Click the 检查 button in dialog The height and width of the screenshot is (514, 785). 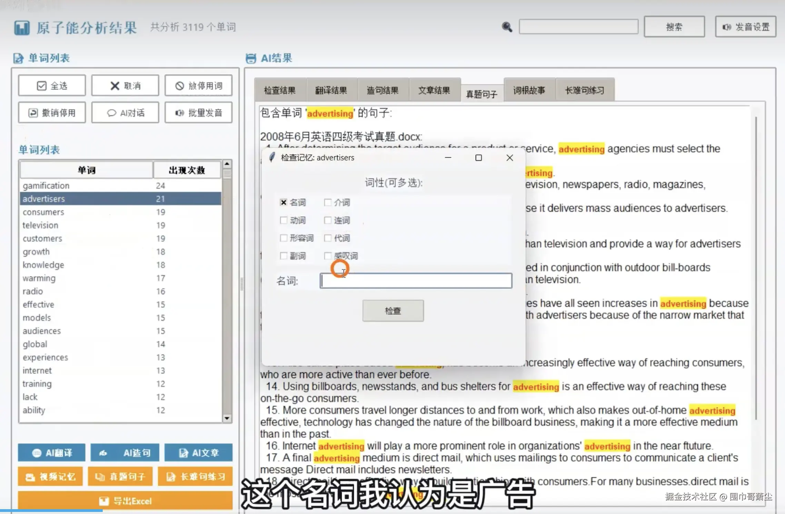pyautogui.click(x=393, y=311)
